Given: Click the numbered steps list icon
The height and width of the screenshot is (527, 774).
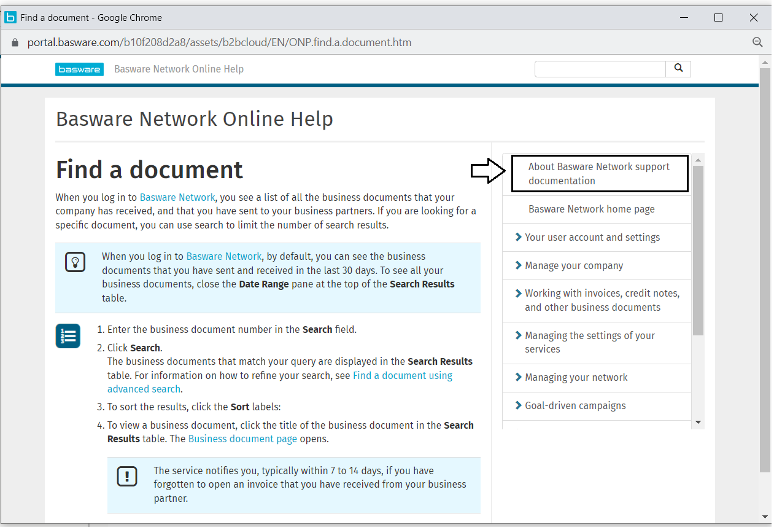Looking at the screenshot, I should pyautogui.click(x=68, y=336).
